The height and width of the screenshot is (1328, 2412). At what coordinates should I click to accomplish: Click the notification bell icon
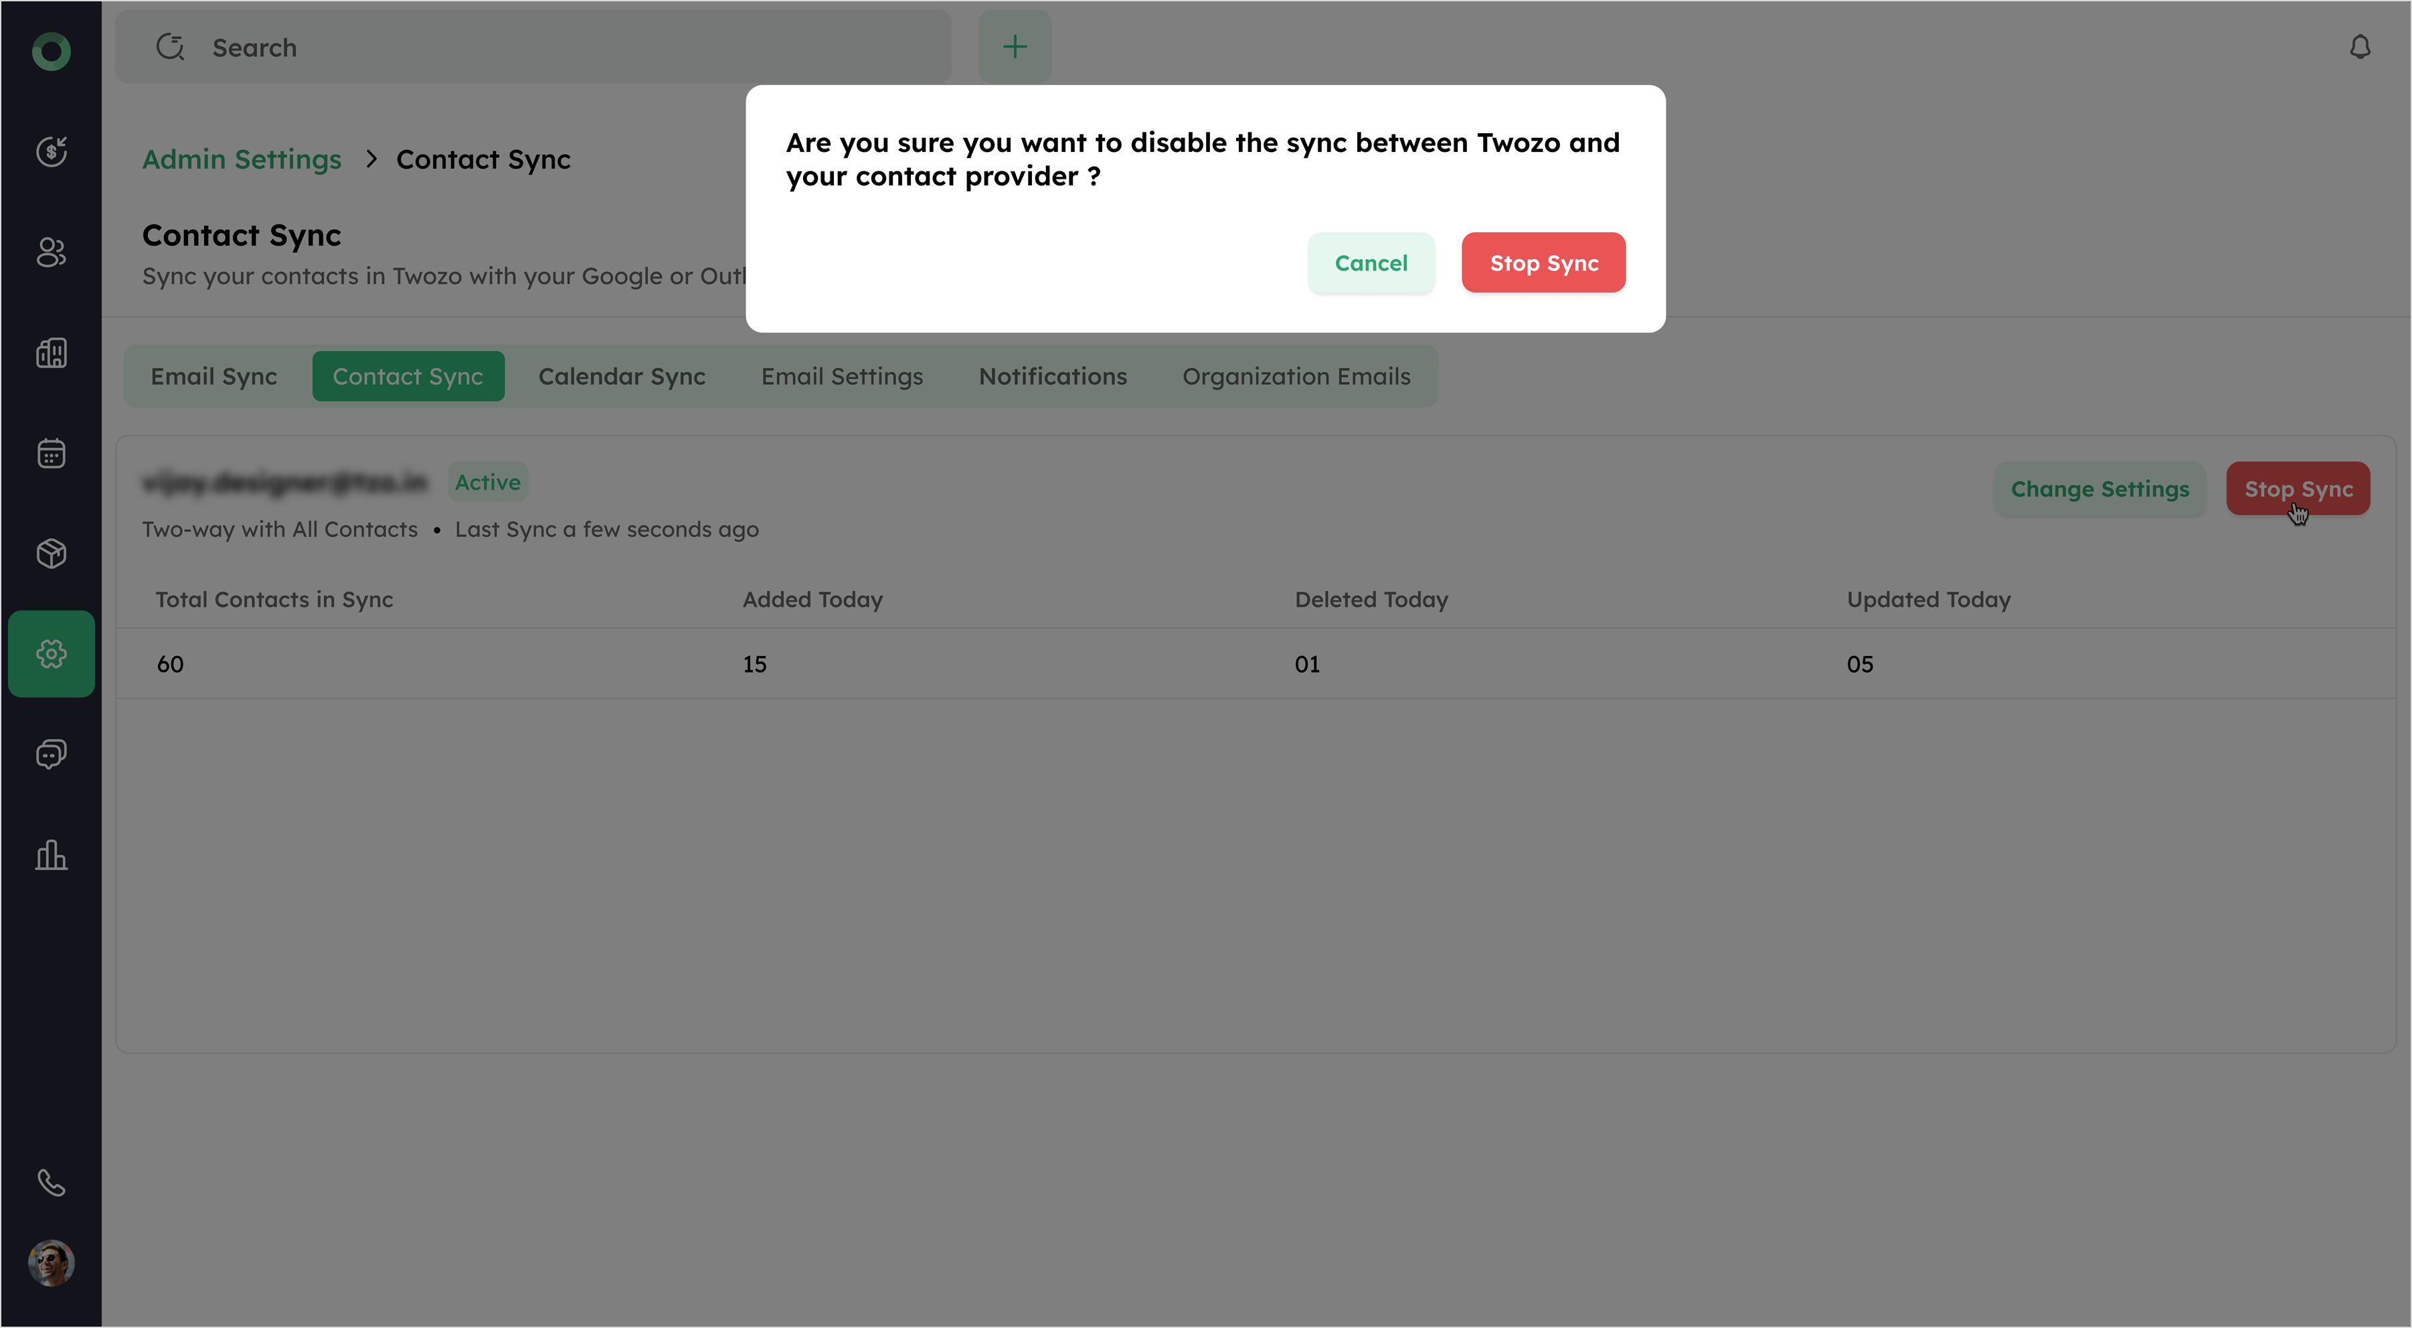2360,47
